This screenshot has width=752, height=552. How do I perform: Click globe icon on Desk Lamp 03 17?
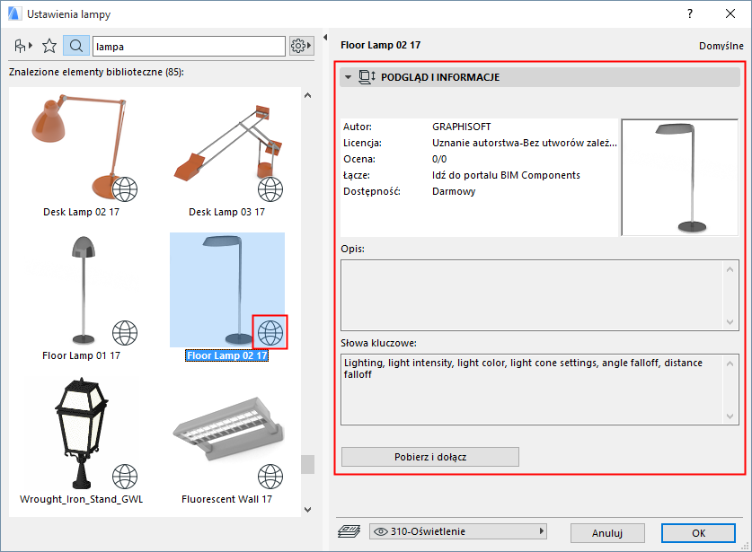click(270, 188)
